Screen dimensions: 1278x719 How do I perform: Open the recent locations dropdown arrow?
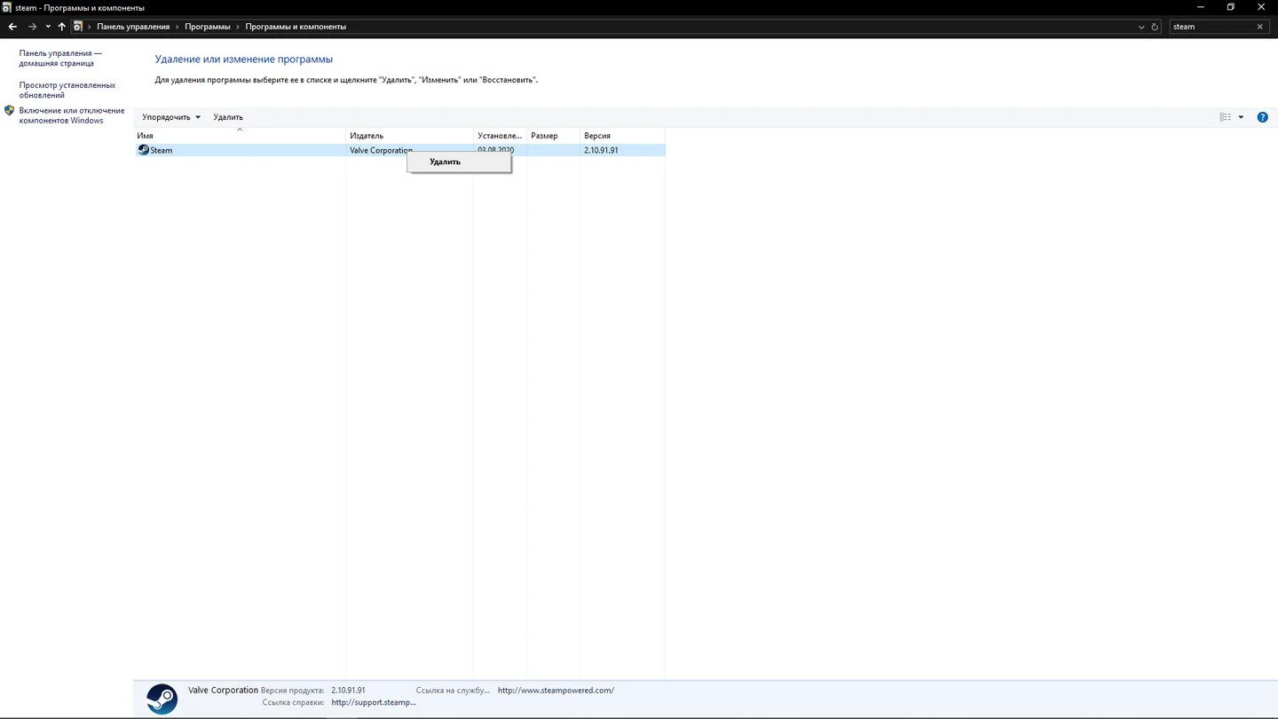48,27
